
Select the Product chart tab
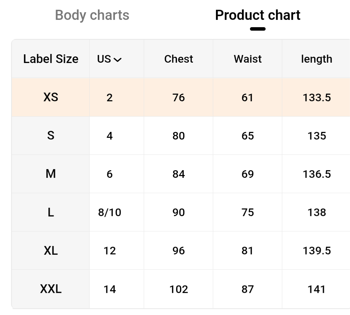(x=258, y=15)
